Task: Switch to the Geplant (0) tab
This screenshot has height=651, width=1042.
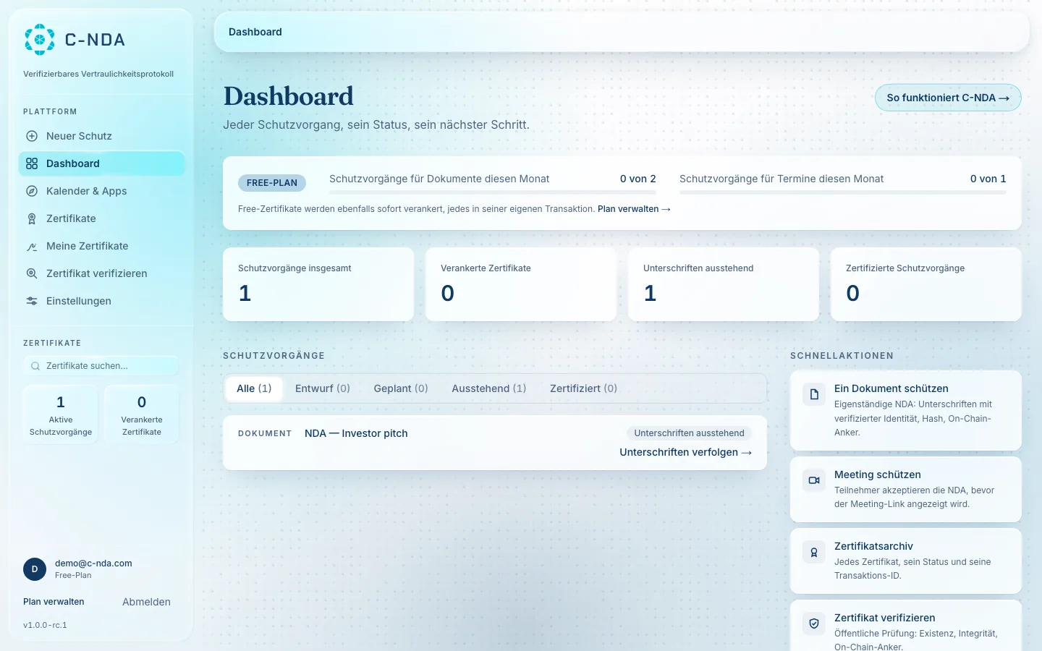Action: tap(401, 388)
